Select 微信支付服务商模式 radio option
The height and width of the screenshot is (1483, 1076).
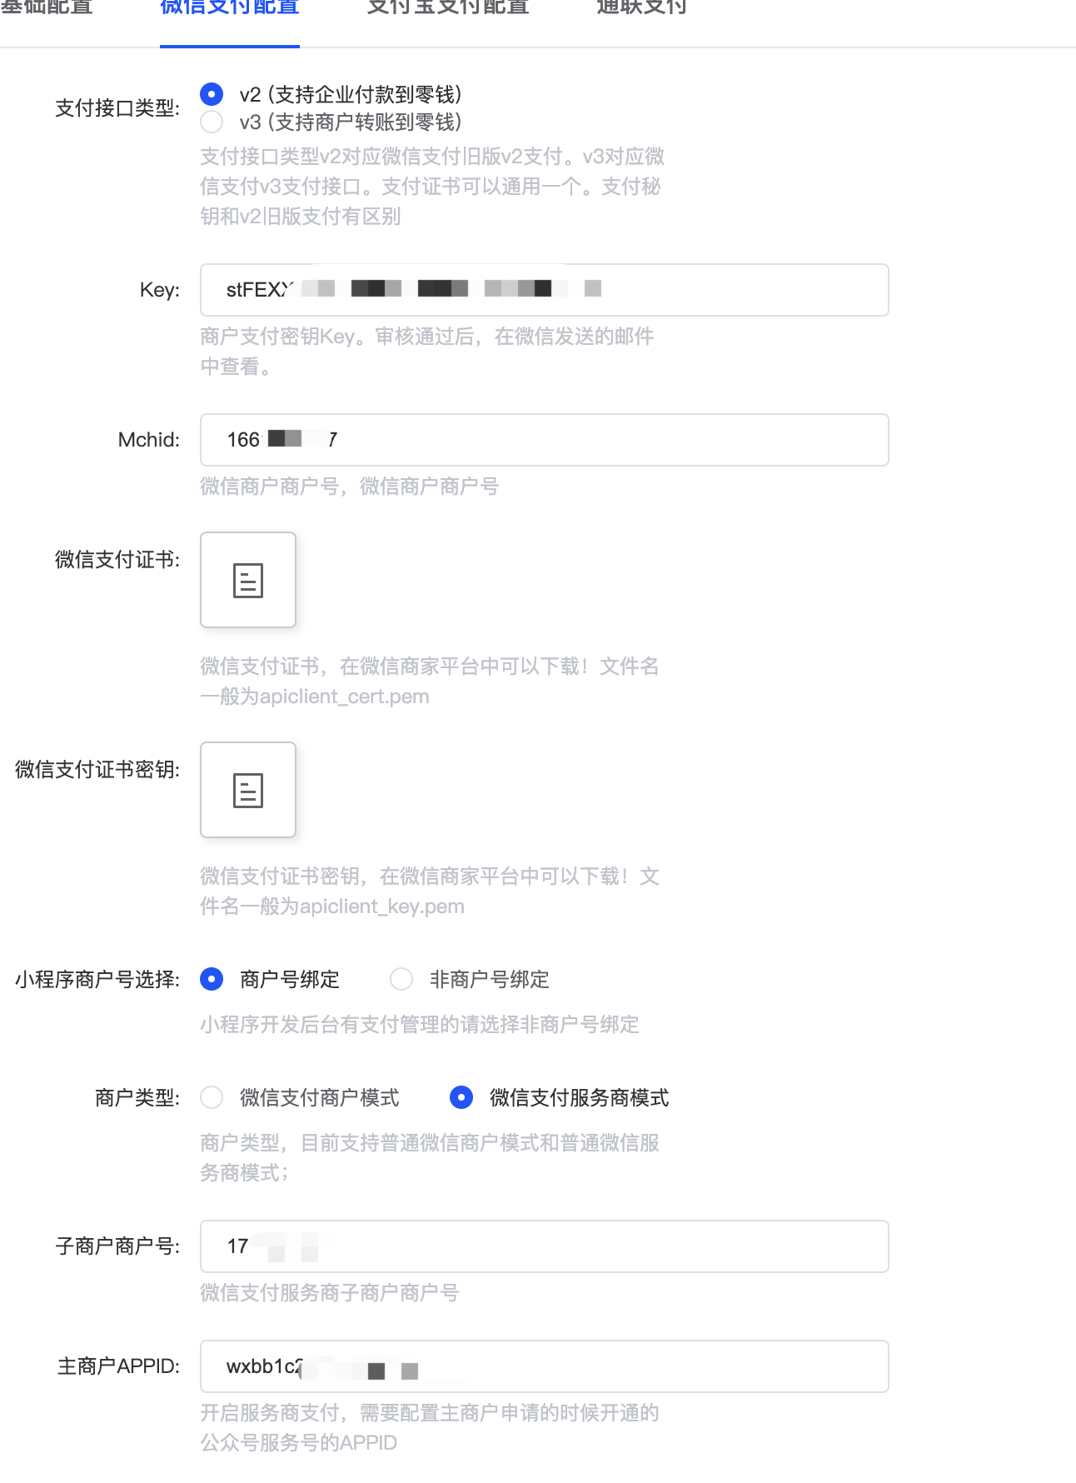coord(461,1097)
